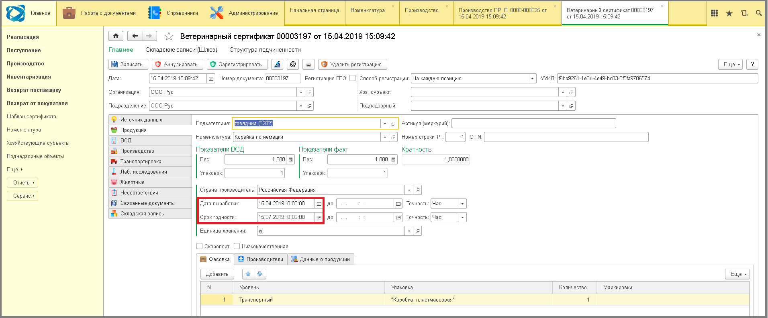The height and width of the screenshot is (318, 768).
Task: Expand Страна производитель dropdown
Action: (409, 190)
